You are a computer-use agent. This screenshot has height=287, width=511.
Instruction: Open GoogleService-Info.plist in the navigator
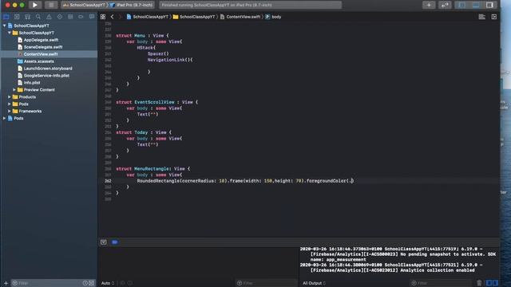point(46,76)
